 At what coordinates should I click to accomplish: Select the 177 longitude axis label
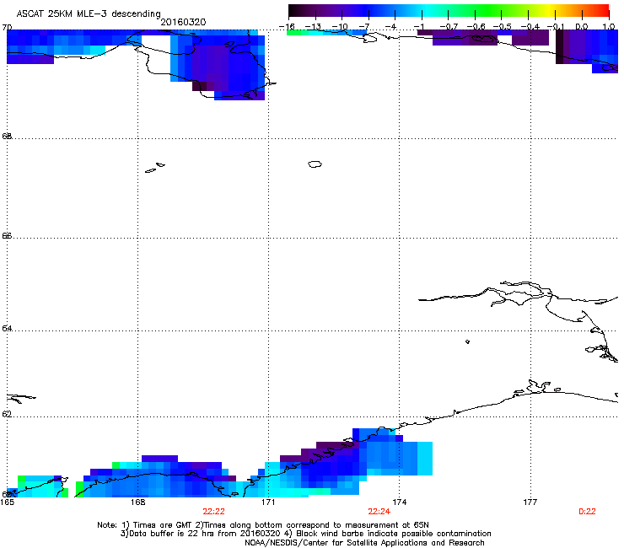coord(530,502)
